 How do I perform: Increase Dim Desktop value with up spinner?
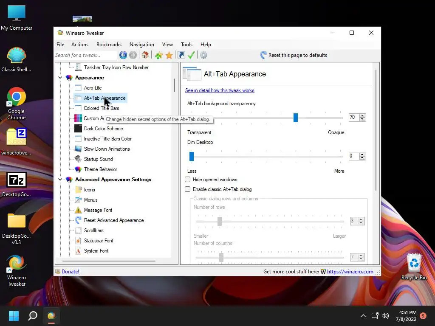pos(362,154)
